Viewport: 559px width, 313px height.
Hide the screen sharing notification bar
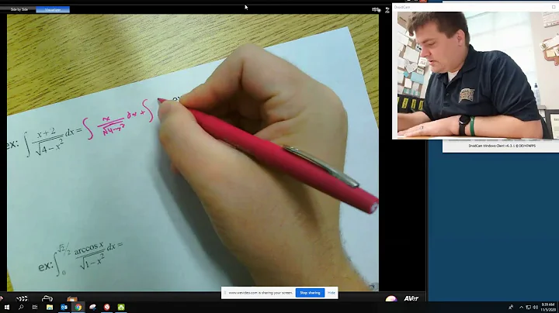coord(332,293)
